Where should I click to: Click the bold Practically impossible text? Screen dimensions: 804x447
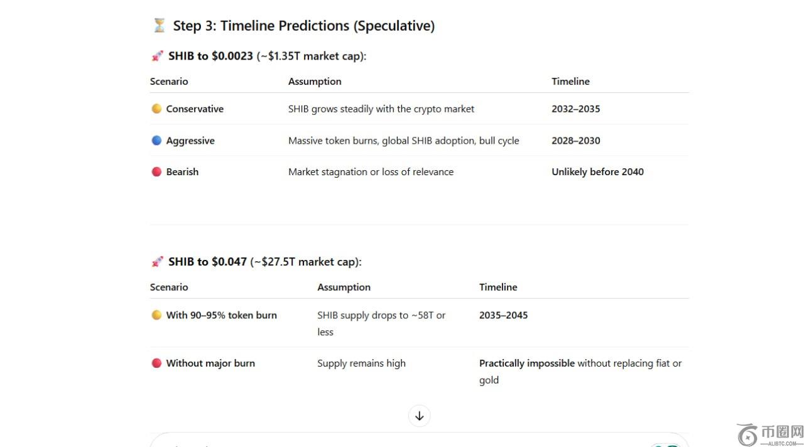pyautogui.click(x=526, y=363)
